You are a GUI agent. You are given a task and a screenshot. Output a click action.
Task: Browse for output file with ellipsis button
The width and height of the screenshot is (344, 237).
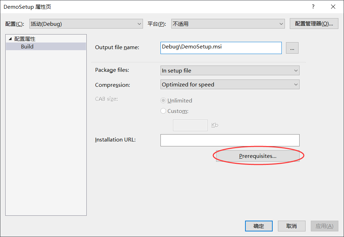[x=292, y=48]
